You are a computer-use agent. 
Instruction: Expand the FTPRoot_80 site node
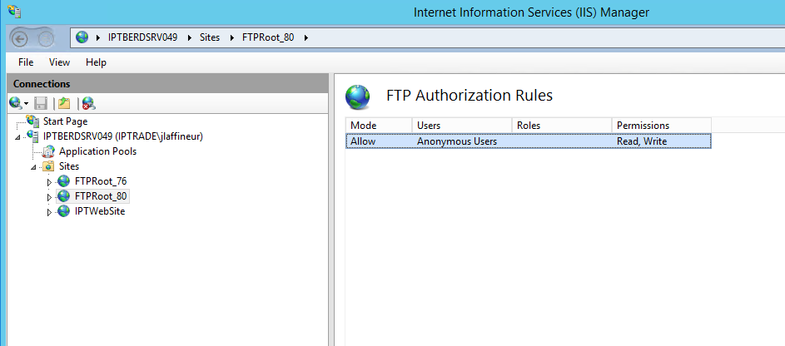pyautogui.click(x=49, y=197)
